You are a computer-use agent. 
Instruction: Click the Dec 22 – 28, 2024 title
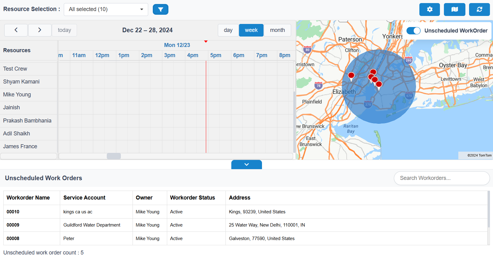(148, 30)
